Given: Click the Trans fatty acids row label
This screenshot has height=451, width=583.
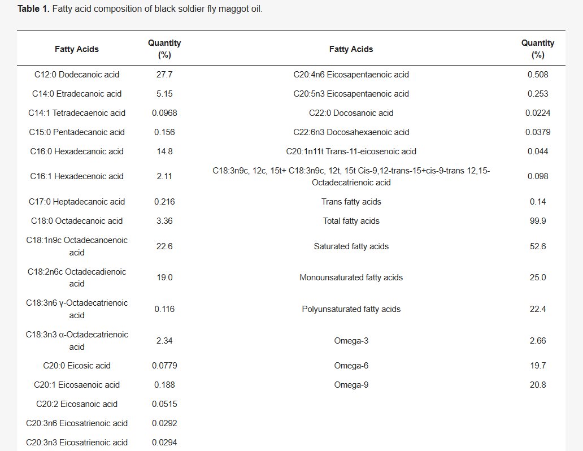Looking at the screenshot, I should [351, 202].
